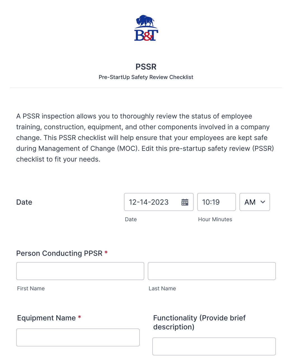Click the Date label on the left

click(x=24, y=202)
